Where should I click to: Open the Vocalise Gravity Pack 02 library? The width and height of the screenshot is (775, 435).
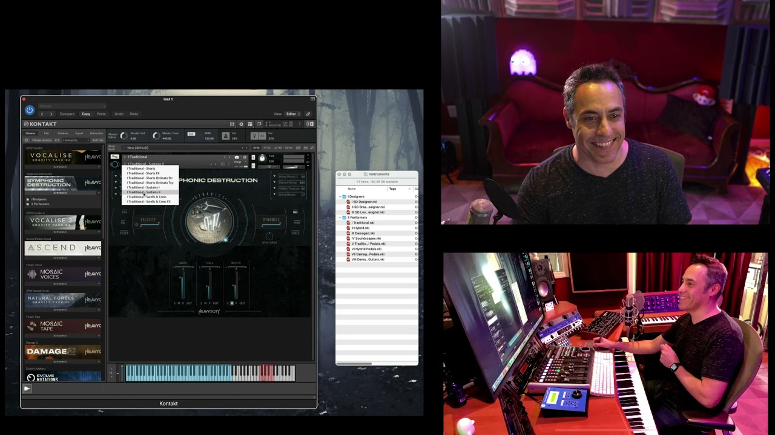click(64, 156)
